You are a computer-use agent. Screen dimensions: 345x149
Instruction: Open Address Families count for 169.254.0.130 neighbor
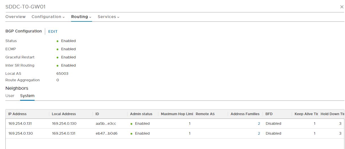coord(259,133)
